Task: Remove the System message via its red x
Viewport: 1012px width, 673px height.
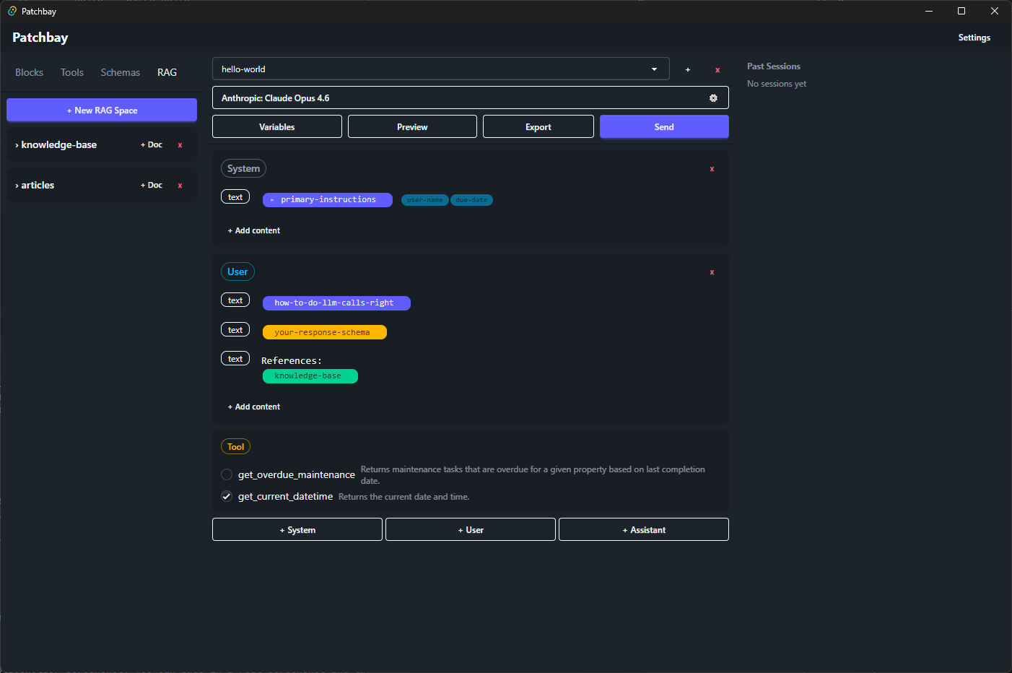Action: point(712,168)
